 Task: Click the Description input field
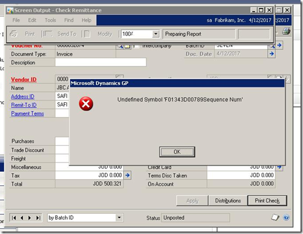[100, 62]
